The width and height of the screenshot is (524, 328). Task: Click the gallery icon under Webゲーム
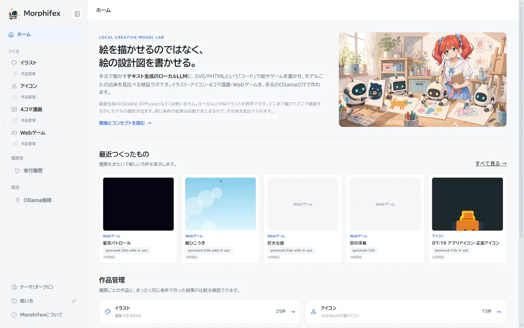15,143
